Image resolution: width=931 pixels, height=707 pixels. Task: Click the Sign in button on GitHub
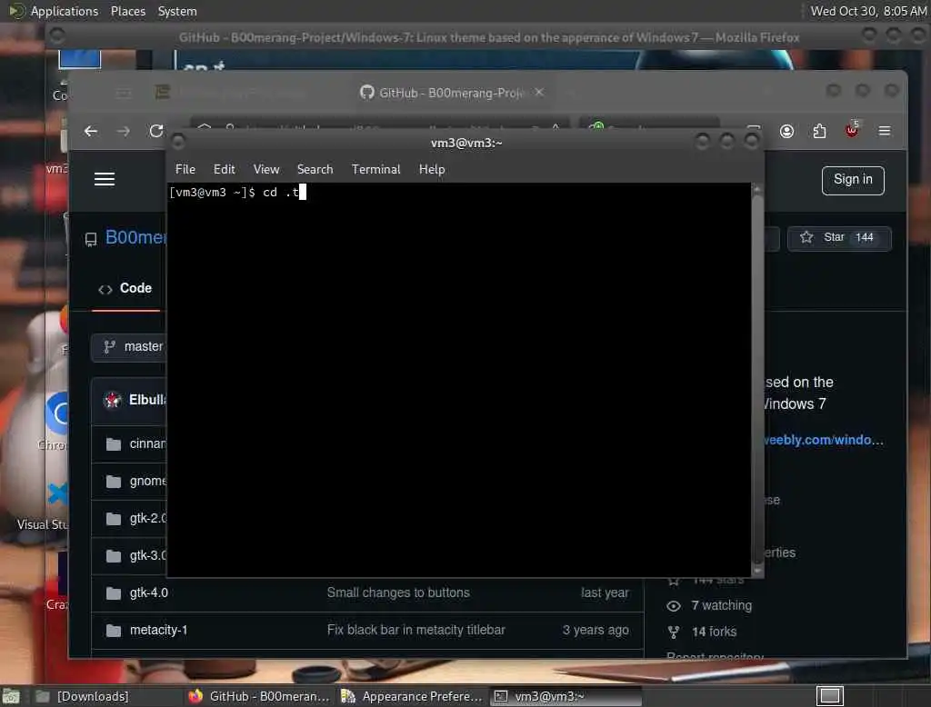853,180
